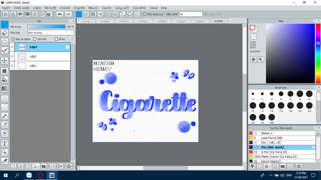Viewport: 321px width, 180px height.
Task: Enable the parallel lines snap guide
Action: 86,14
